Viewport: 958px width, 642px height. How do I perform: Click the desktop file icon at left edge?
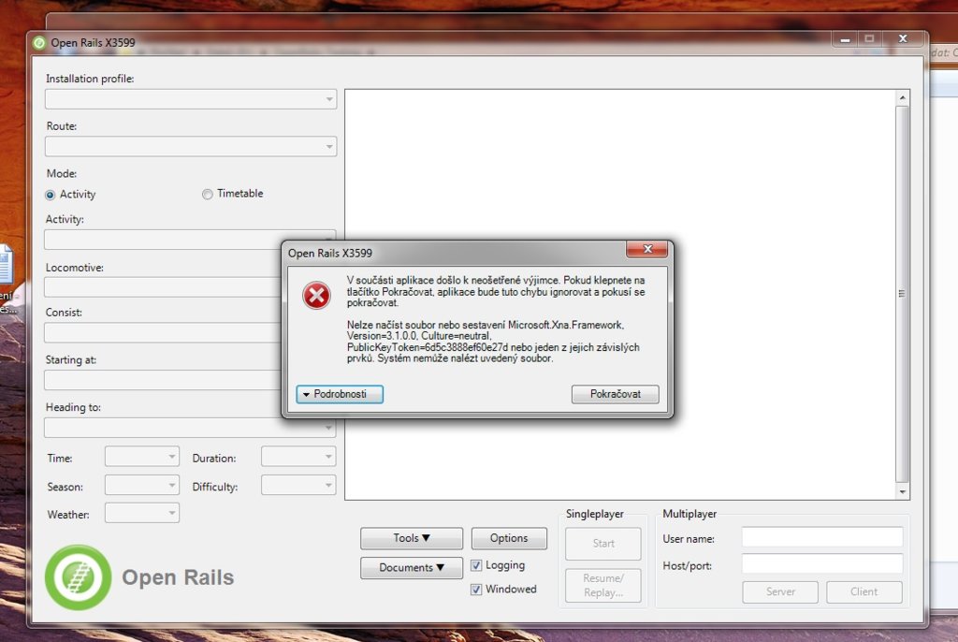pos(5,267)
